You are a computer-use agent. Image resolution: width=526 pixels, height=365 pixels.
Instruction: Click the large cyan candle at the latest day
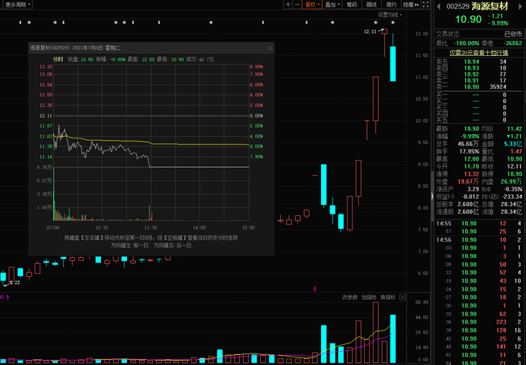(393, 64)
